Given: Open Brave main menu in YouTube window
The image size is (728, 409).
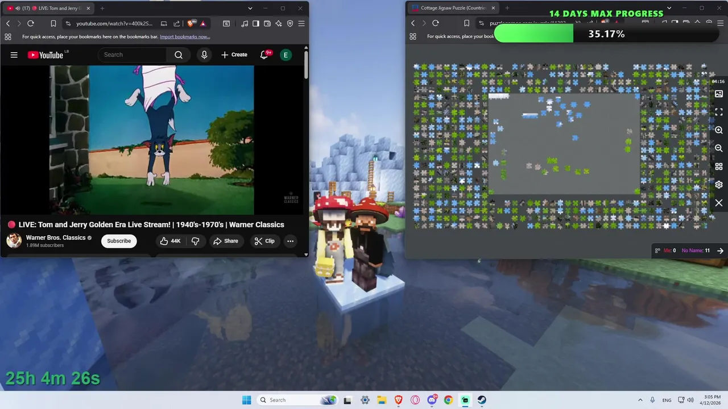Looking at the screenshot, I should (x=301, y=23).
